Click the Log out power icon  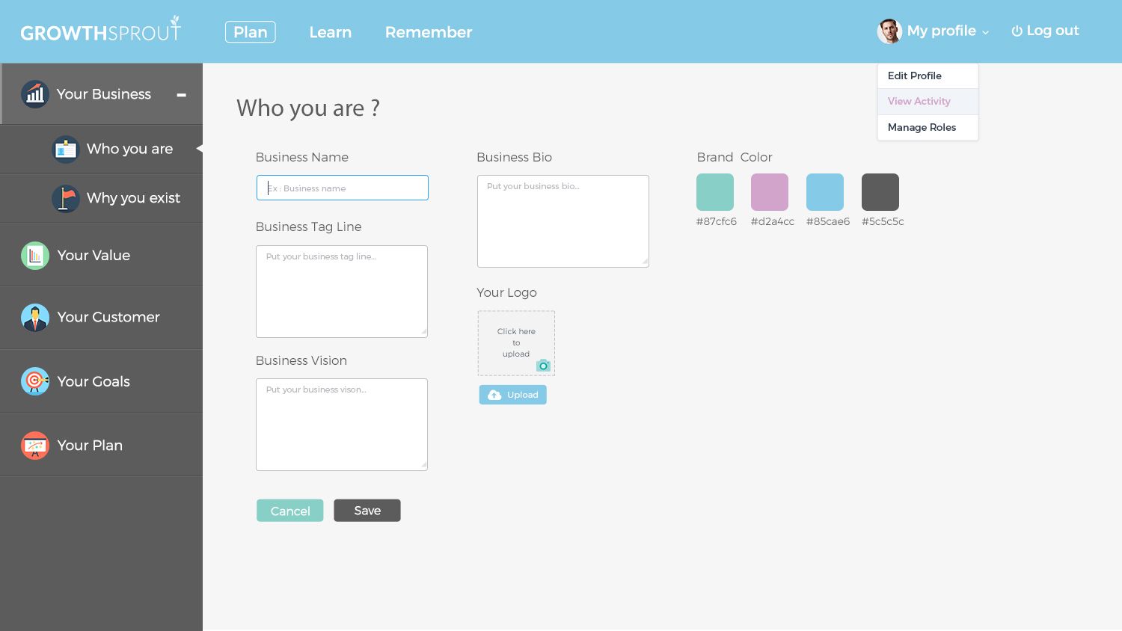[1017, 31]
